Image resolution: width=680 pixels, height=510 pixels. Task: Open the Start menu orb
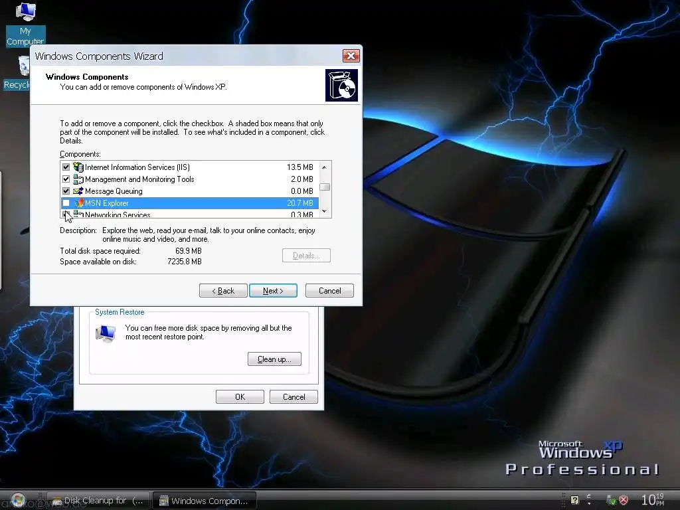click(x=18, y=500)
